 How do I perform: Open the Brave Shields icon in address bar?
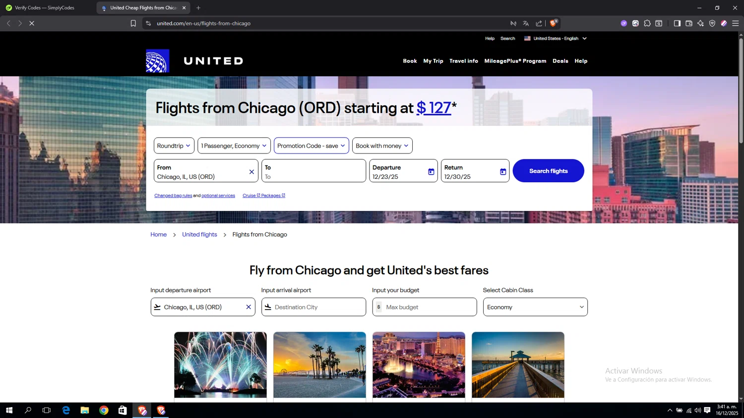pos(554,23)
